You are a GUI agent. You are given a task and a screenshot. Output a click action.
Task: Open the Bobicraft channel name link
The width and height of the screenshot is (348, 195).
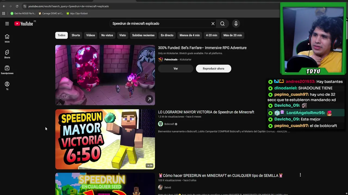click(169, 124)
